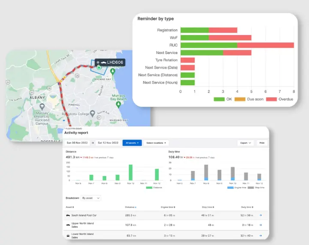
Task: Toggle the Overdue legend series
Action: pos(279,99)
